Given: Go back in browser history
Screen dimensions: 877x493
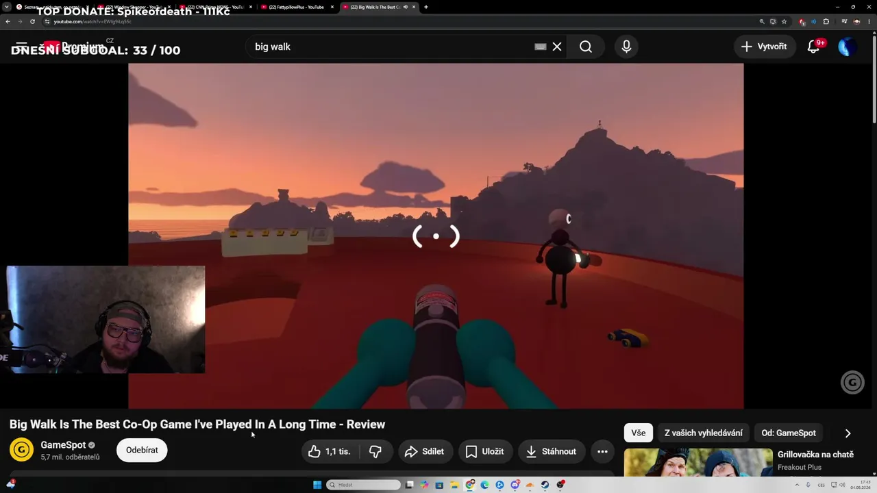Looking at the screenshot, I should [8, 21].
